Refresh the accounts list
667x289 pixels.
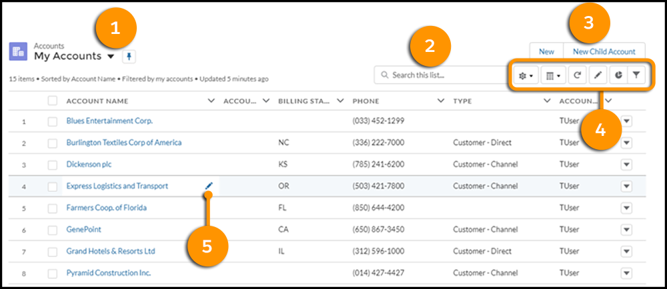tap(576, 76)
